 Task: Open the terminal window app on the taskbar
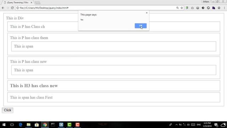(53, 125)
